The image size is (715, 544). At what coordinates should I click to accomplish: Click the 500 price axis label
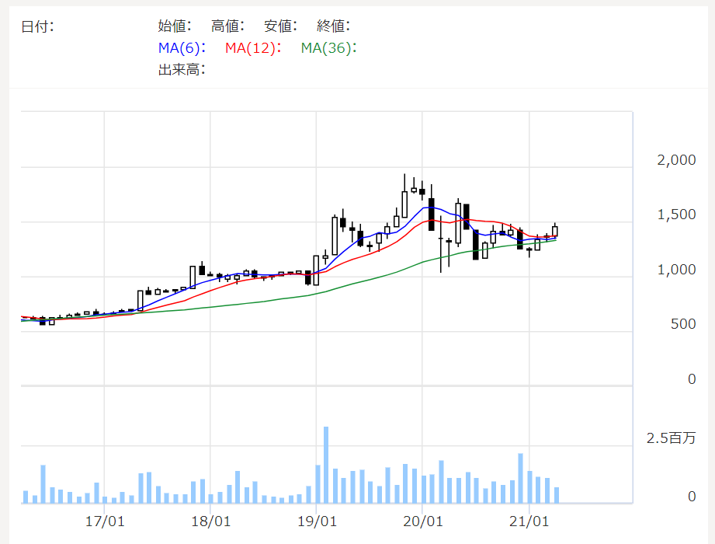point(683,324)
